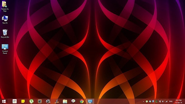The height and width of the screenshot is (104, 185).
Task: Open the Talk chat bubble app
Action: 73,101
